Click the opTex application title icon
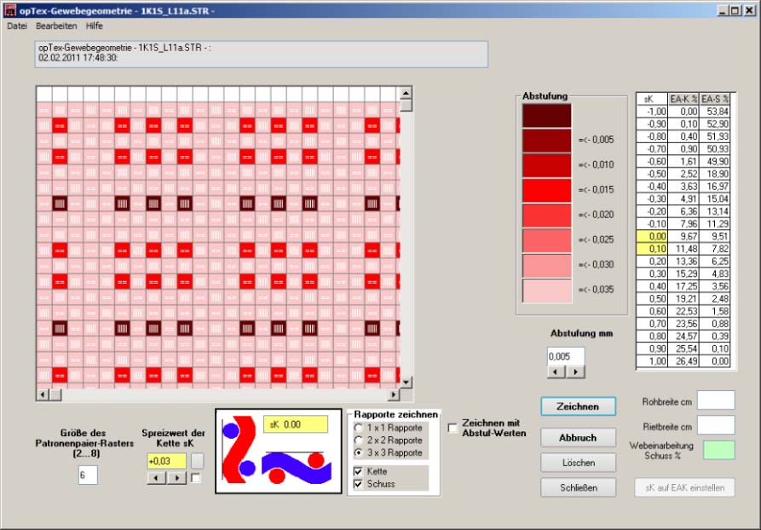 [9, 10]
